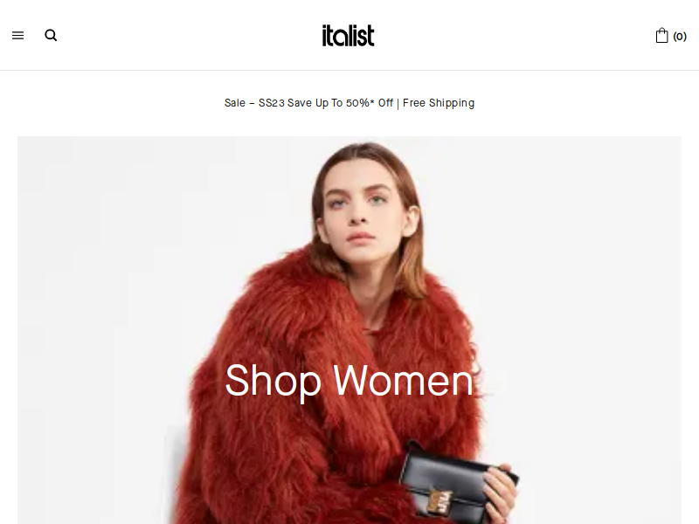Click the word Women in the hero heading
The width and height of the screenshot is (699, 524).
[404, 380]
